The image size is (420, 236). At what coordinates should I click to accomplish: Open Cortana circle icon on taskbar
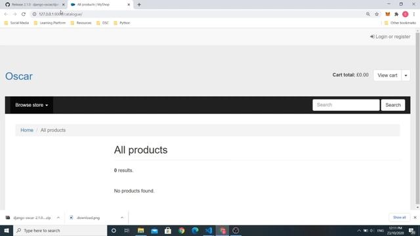114,230
